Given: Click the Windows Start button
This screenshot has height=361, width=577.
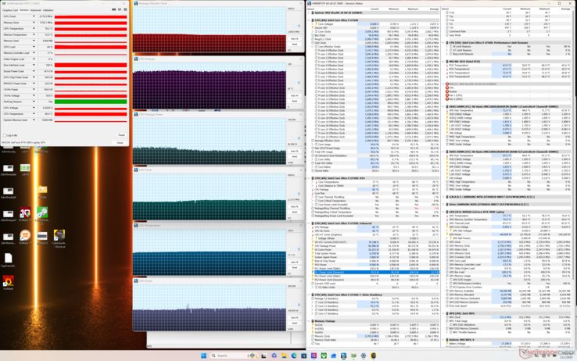Looking at the screenshot, I should tap(202, 356).
